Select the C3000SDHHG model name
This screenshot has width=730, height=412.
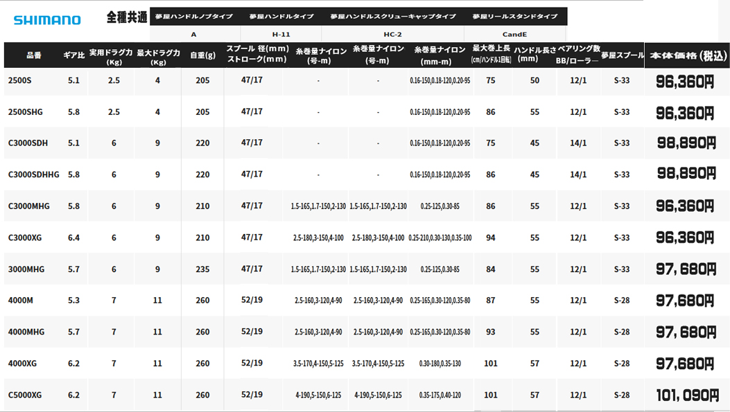33,174
